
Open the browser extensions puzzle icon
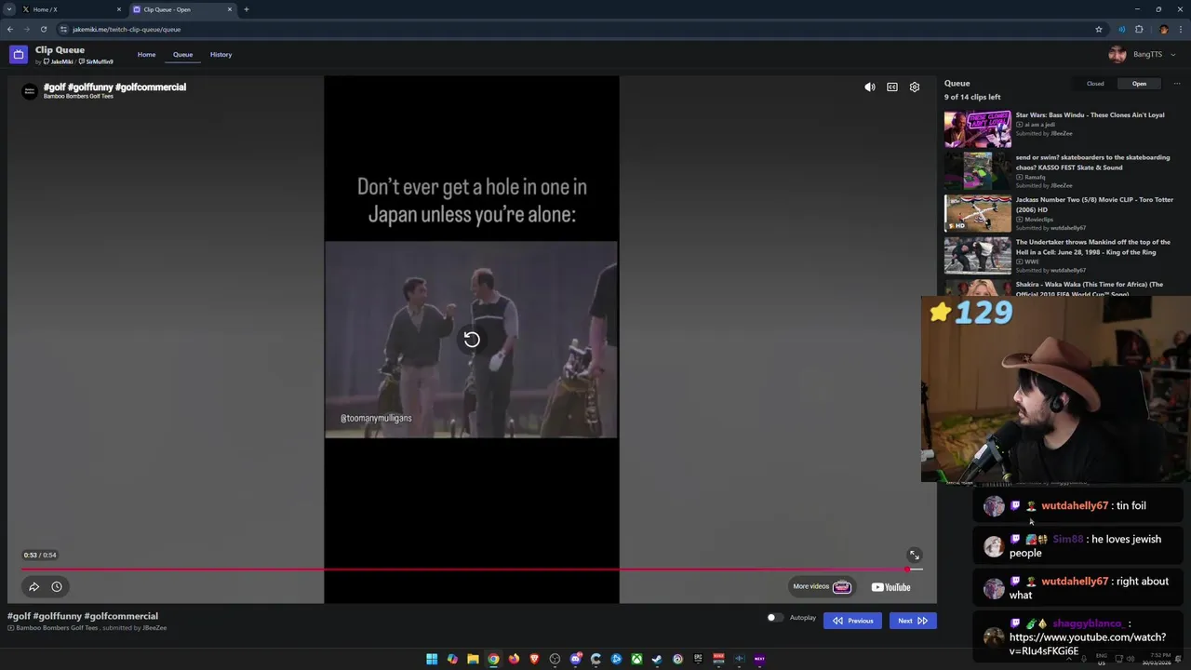[x=1139, y=29]
